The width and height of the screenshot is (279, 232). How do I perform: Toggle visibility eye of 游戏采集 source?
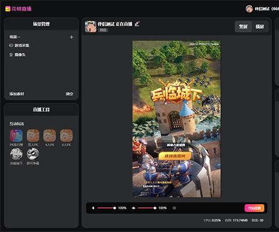pyautogui.click(x=11, y=45)
